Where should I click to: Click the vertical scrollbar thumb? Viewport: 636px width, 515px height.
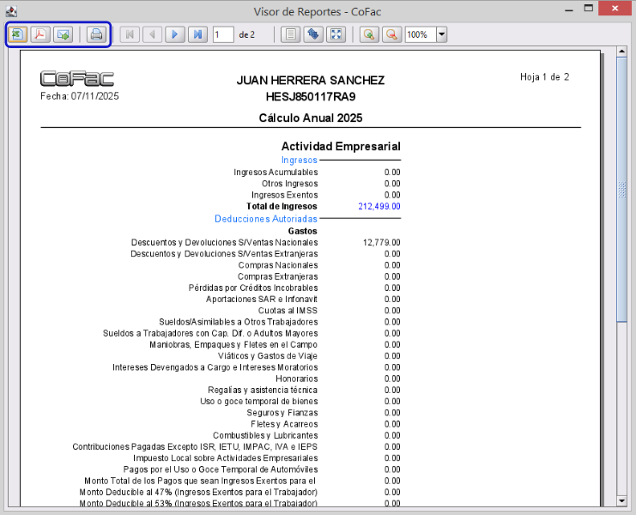pos(621,190)
